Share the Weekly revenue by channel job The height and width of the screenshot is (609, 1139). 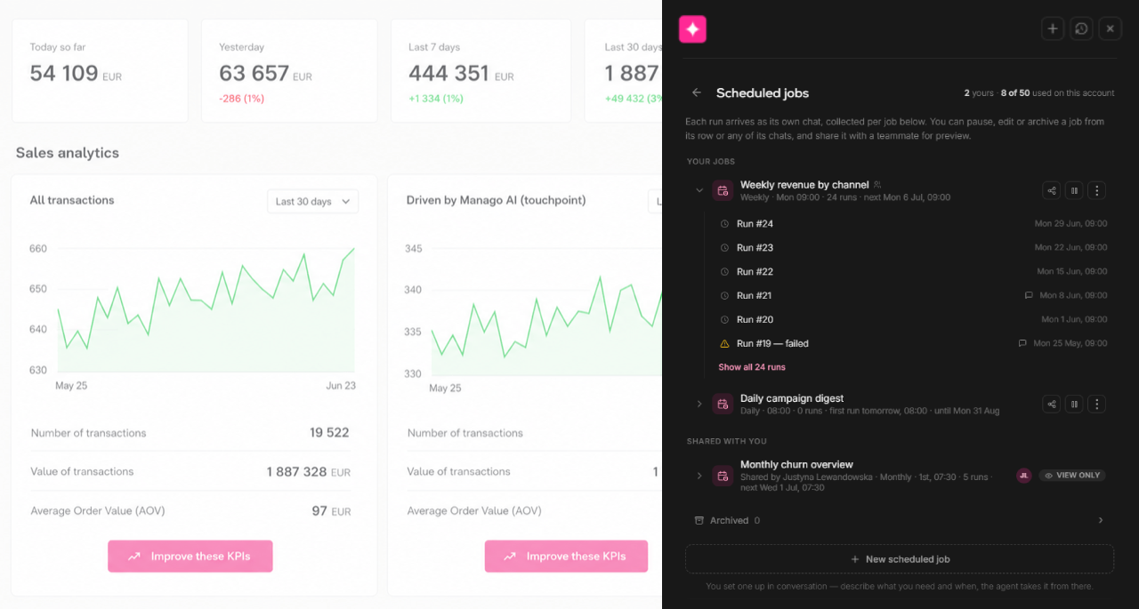pos(1052,190)
